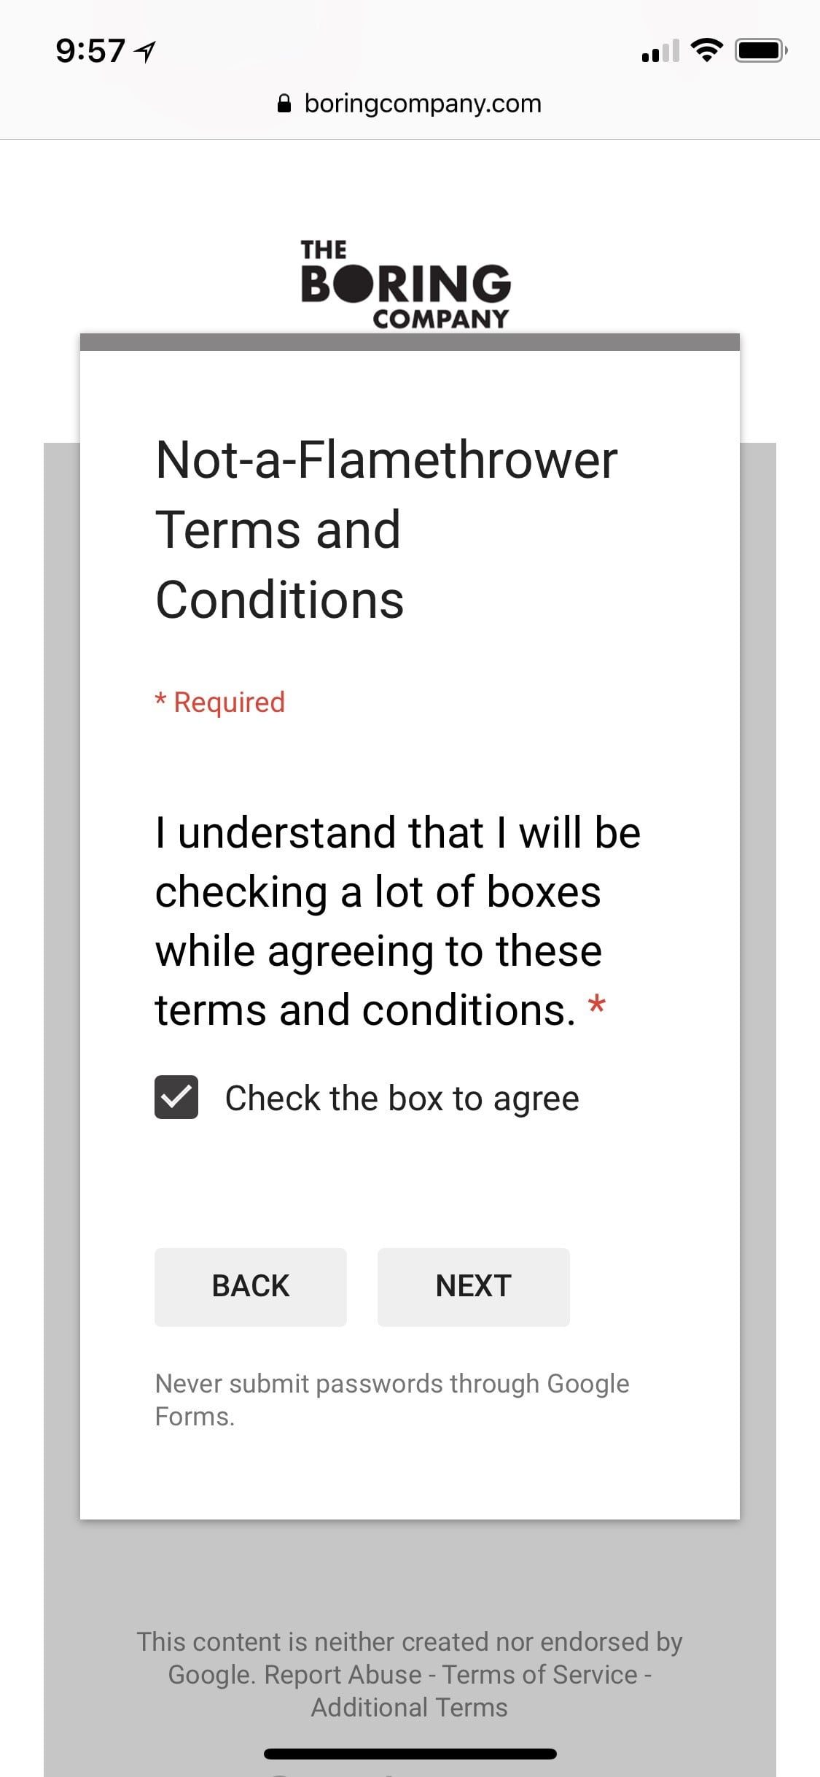Click The Boring Company logo

(x=405, y=284)
